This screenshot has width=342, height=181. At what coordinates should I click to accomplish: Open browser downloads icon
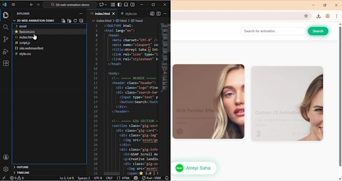[x=318, y=16]
